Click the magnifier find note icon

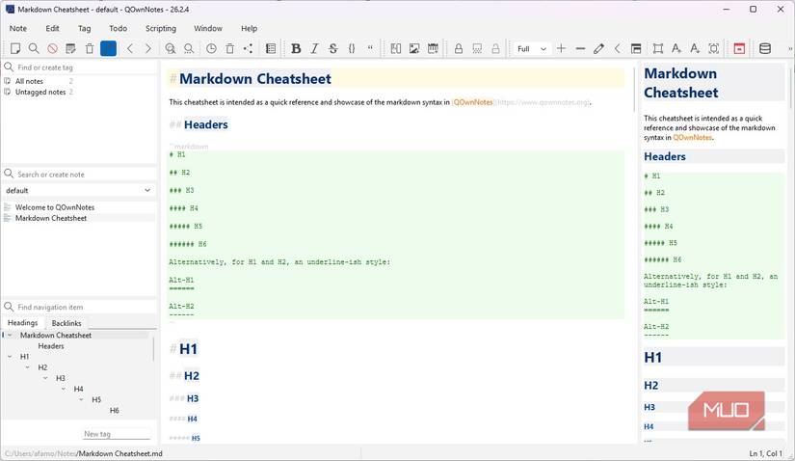coord(34,49)
